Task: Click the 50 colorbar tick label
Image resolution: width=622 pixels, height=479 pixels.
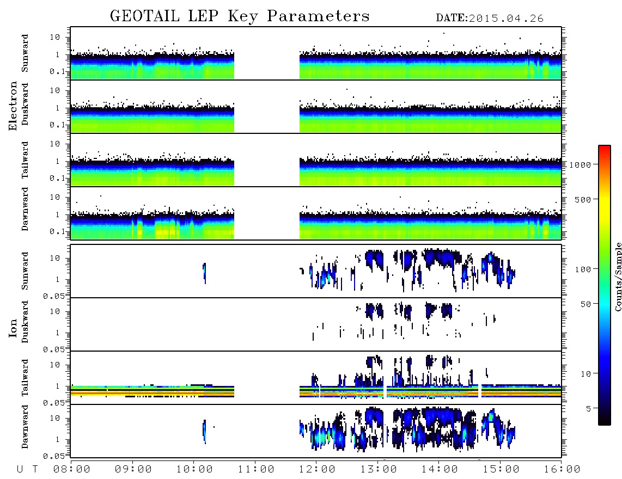Action: pyautogui.click(x=586, y=304)
